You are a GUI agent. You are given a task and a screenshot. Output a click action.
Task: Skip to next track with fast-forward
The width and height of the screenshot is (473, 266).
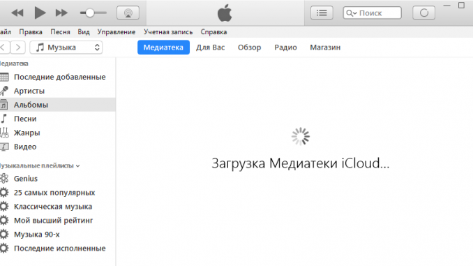(61, 13)
